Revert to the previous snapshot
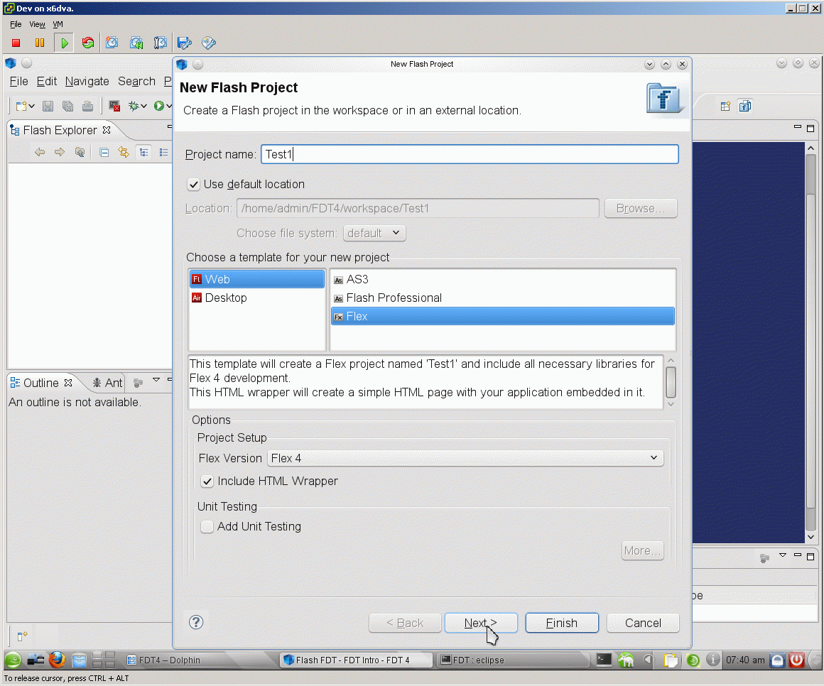Screen dimensions: 824x686 click(136, 43)
